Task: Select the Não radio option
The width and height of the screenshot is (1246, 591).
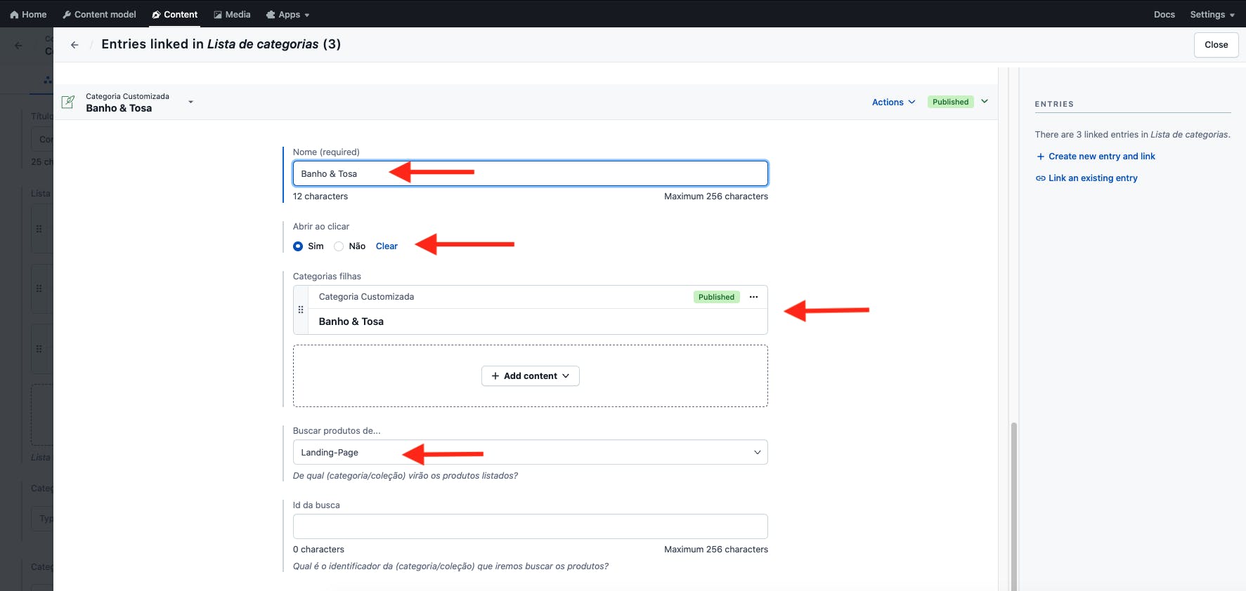Action: click(x=339, y=246)
